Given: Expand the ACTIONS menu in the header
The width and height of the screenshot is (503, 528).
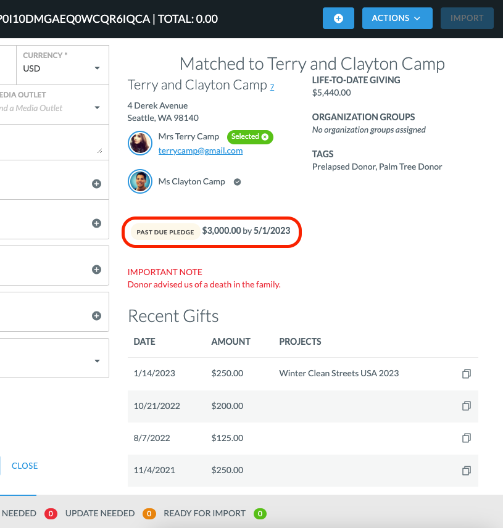Looking at the screenshot, I should [x=397, y=18].
